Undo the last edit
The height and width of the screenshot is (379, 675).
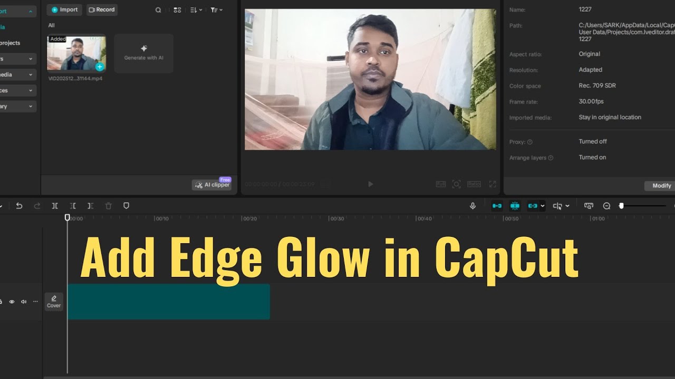click(x=20, y=206)
